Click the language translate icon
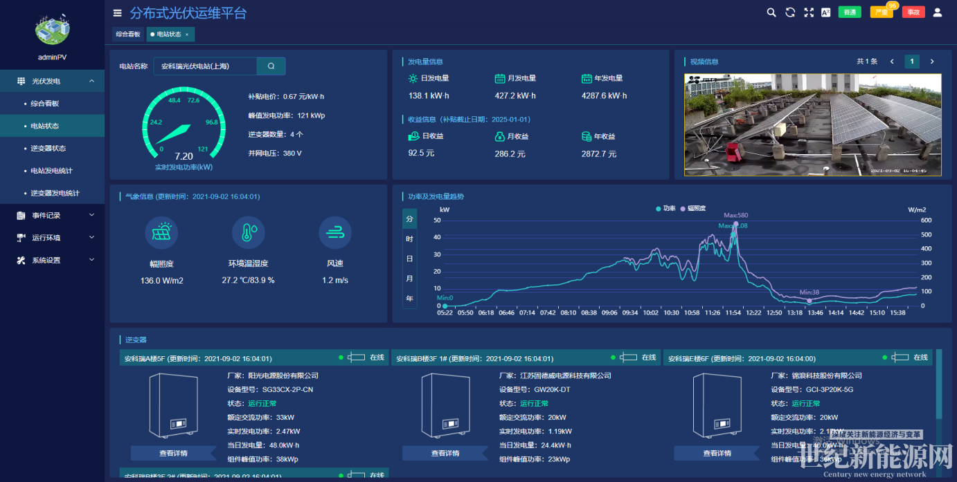The width and height of the screenshot is (957, 482). point(825,12)
